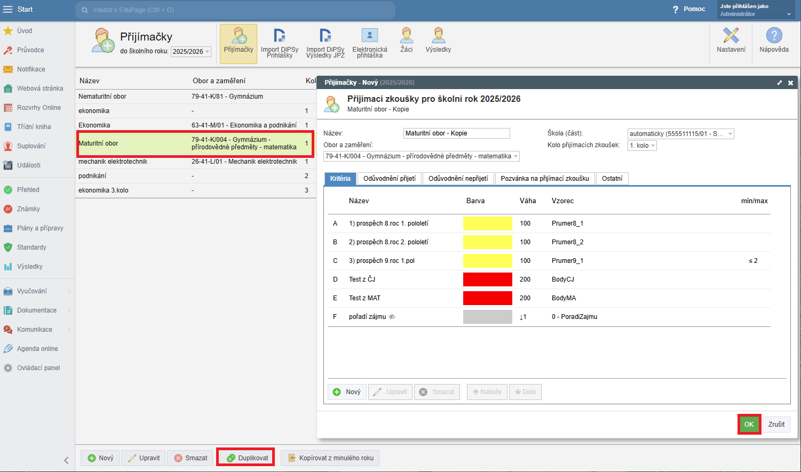Maximize the Přijímačky - Nový dialog

click(x=780, y=83)
